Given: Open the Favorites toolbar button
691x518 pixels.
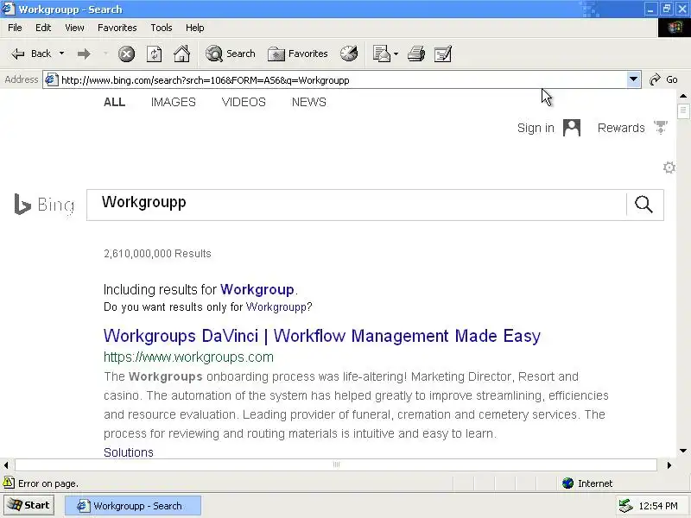Looking at the screenshot, I should [298, 54].
